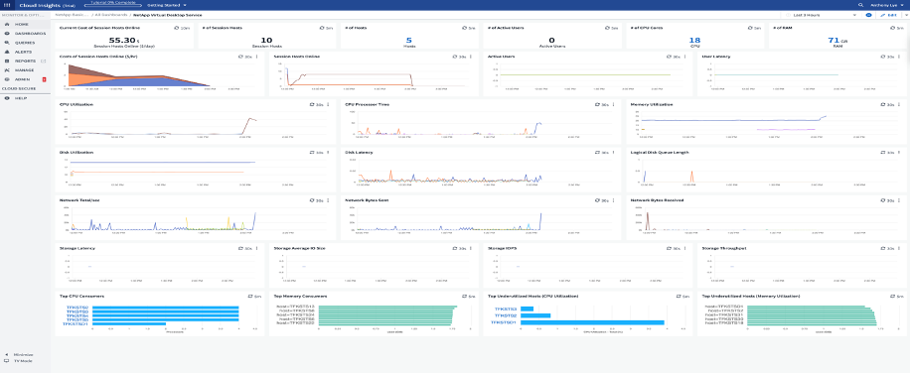Open the app grid menu icon

tap(8, 5)
